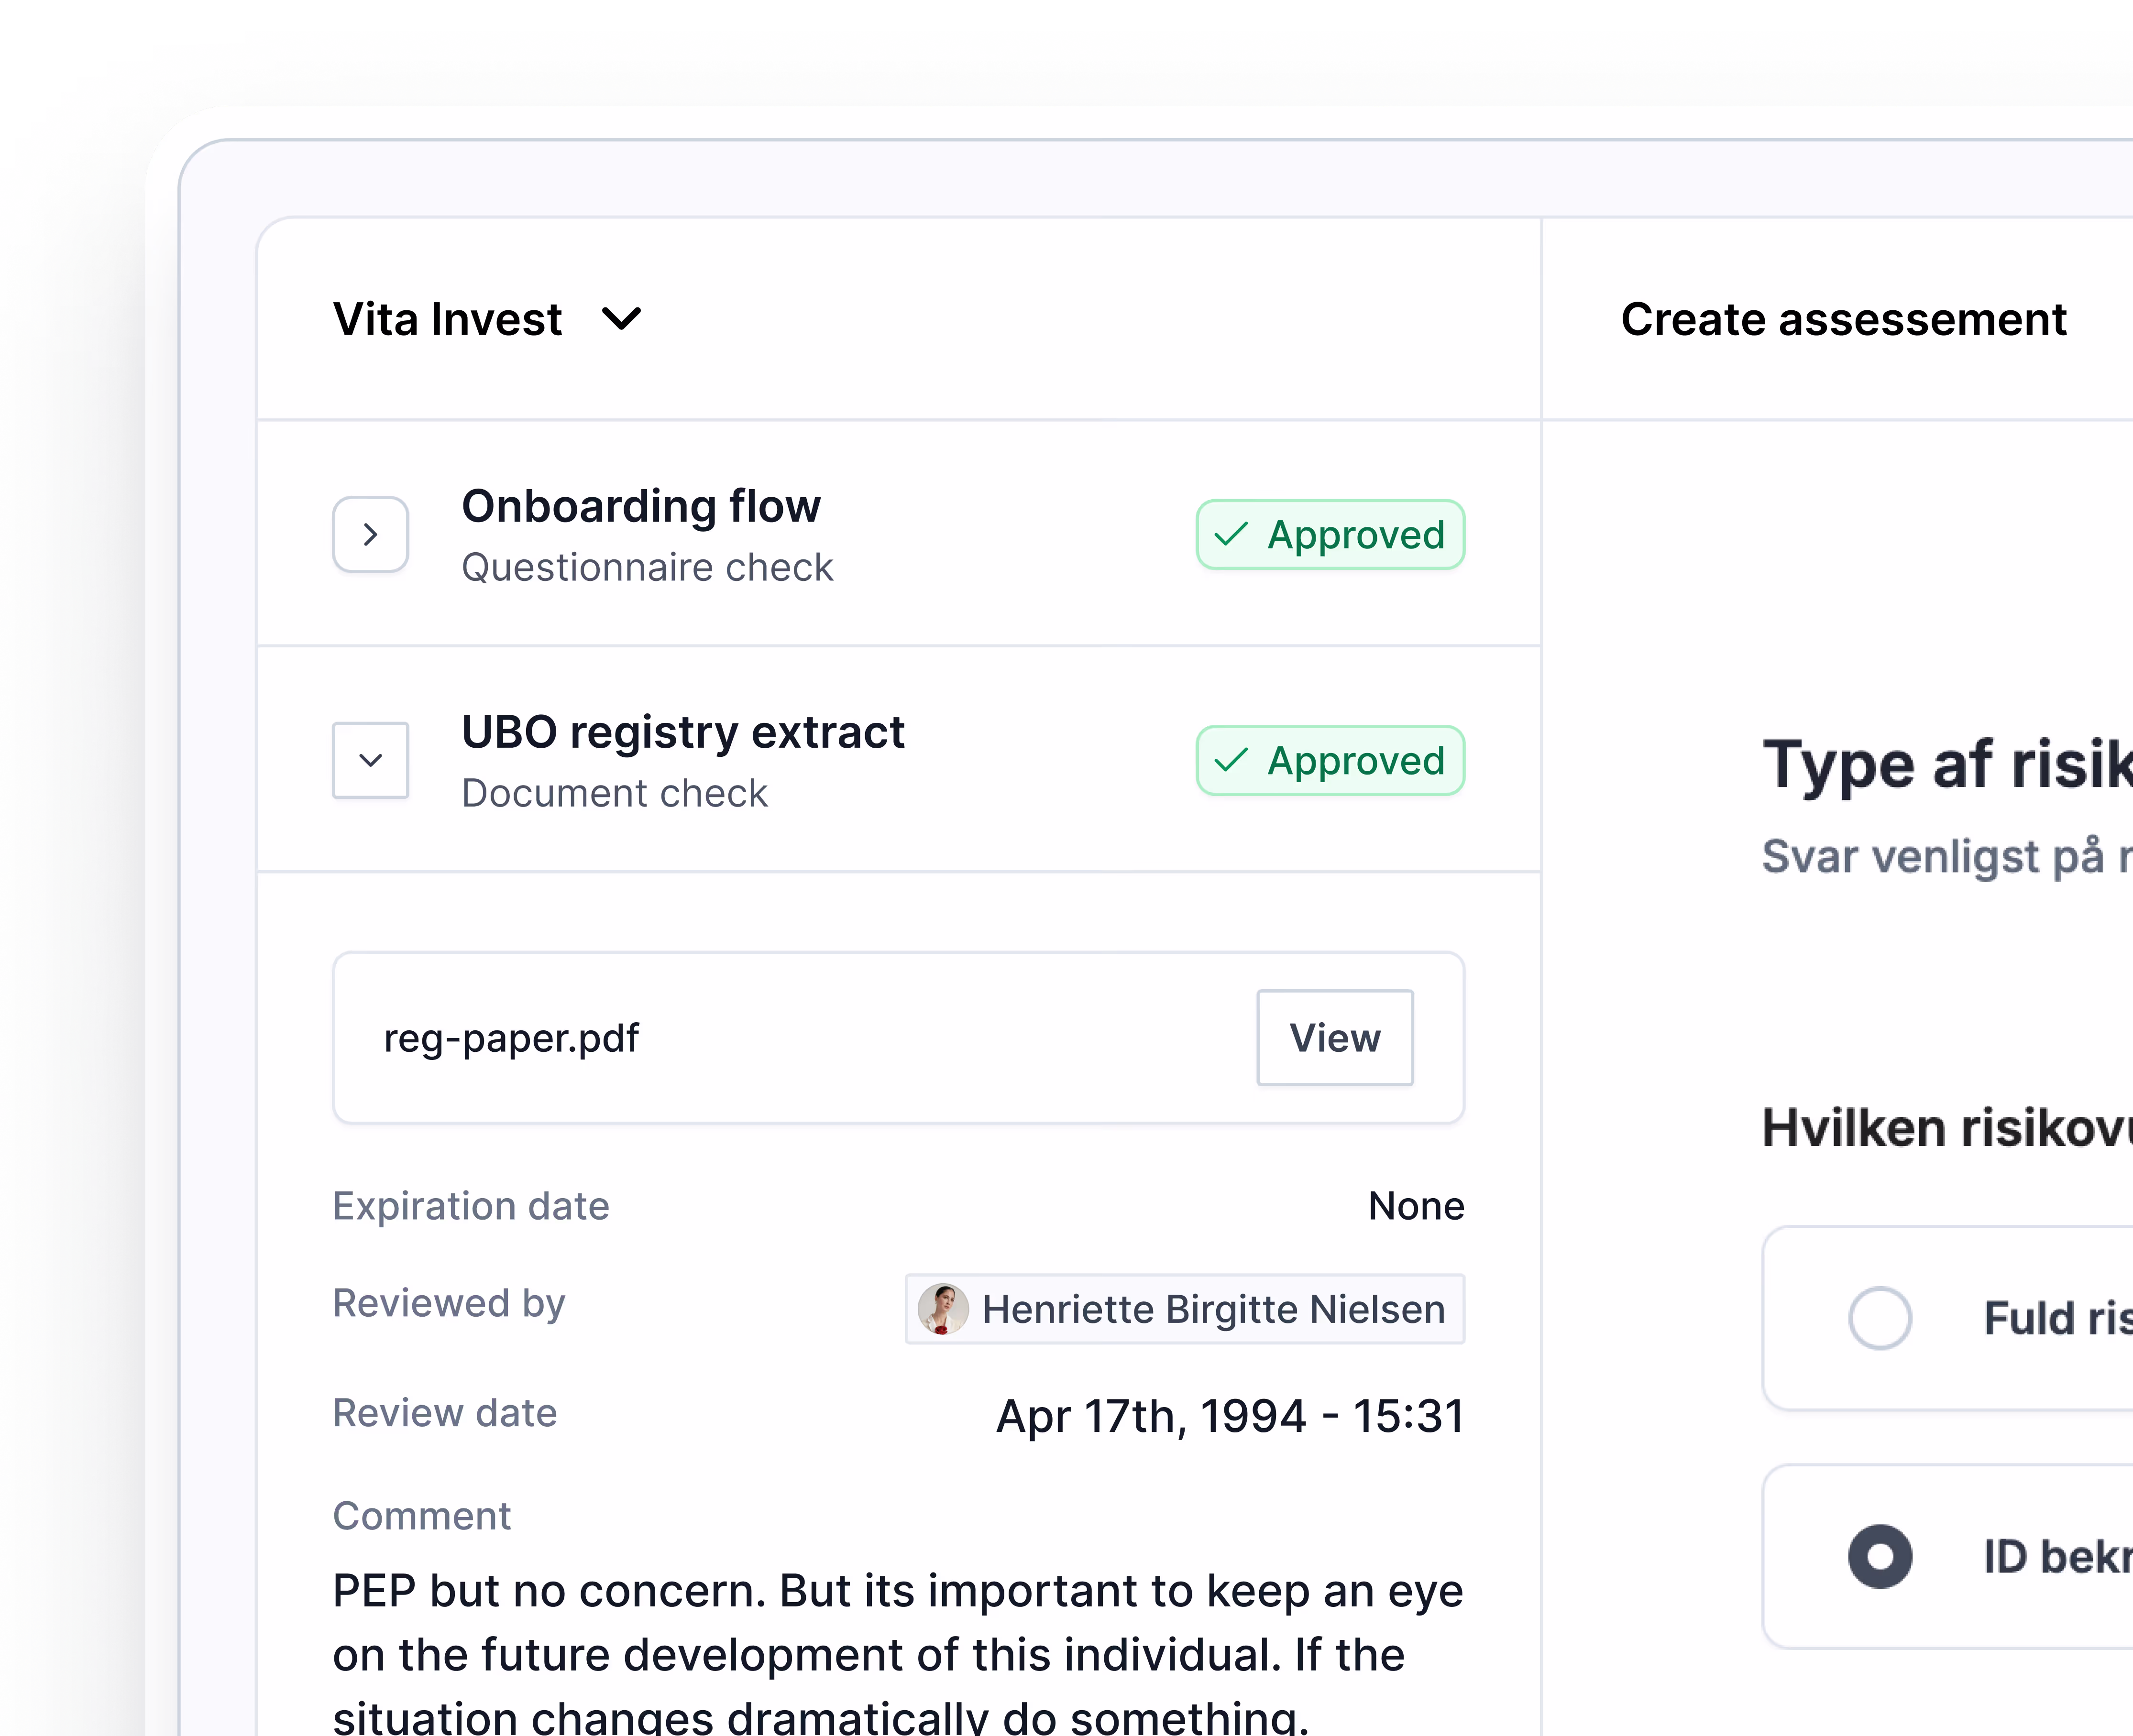Click the Onboarding flow Approved checkmark icon
The width and height of the screenshot is (2133, 1736).
click(x=1231, y=534)
